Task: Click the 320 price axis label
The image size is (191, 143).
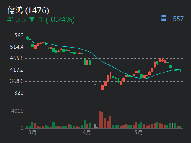Action: tap(19, 93)
